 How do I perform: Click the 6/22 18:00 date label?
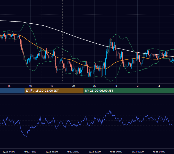tap(52, 151)
